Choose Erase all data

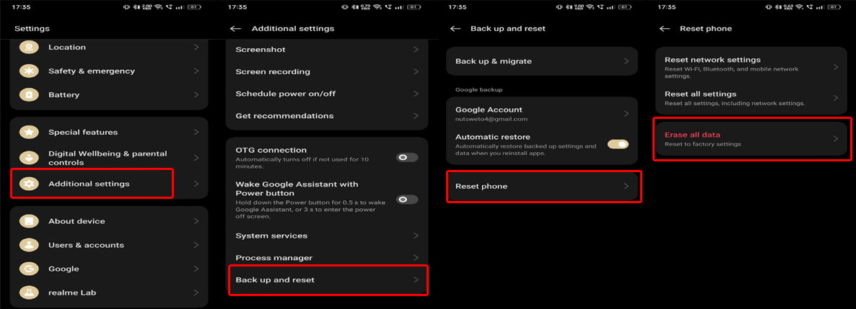pyautogui.click(x=752, y=139)
